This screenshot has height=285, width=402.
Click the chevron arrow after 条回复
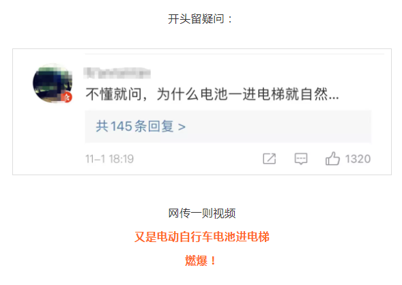pos(182,127)
